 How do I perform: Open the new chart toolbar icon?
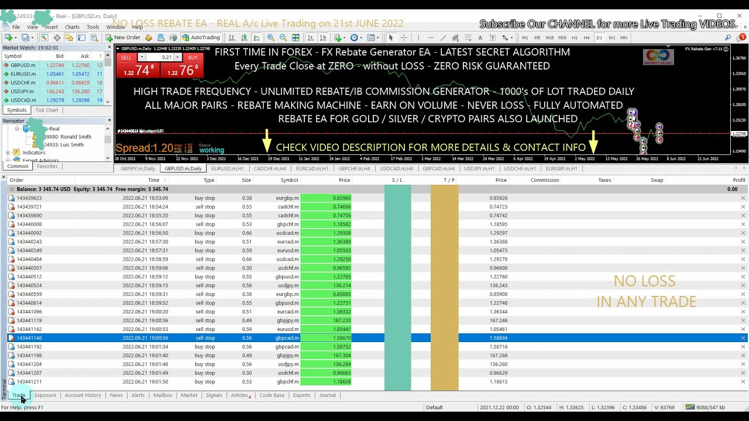click(9, 37)
